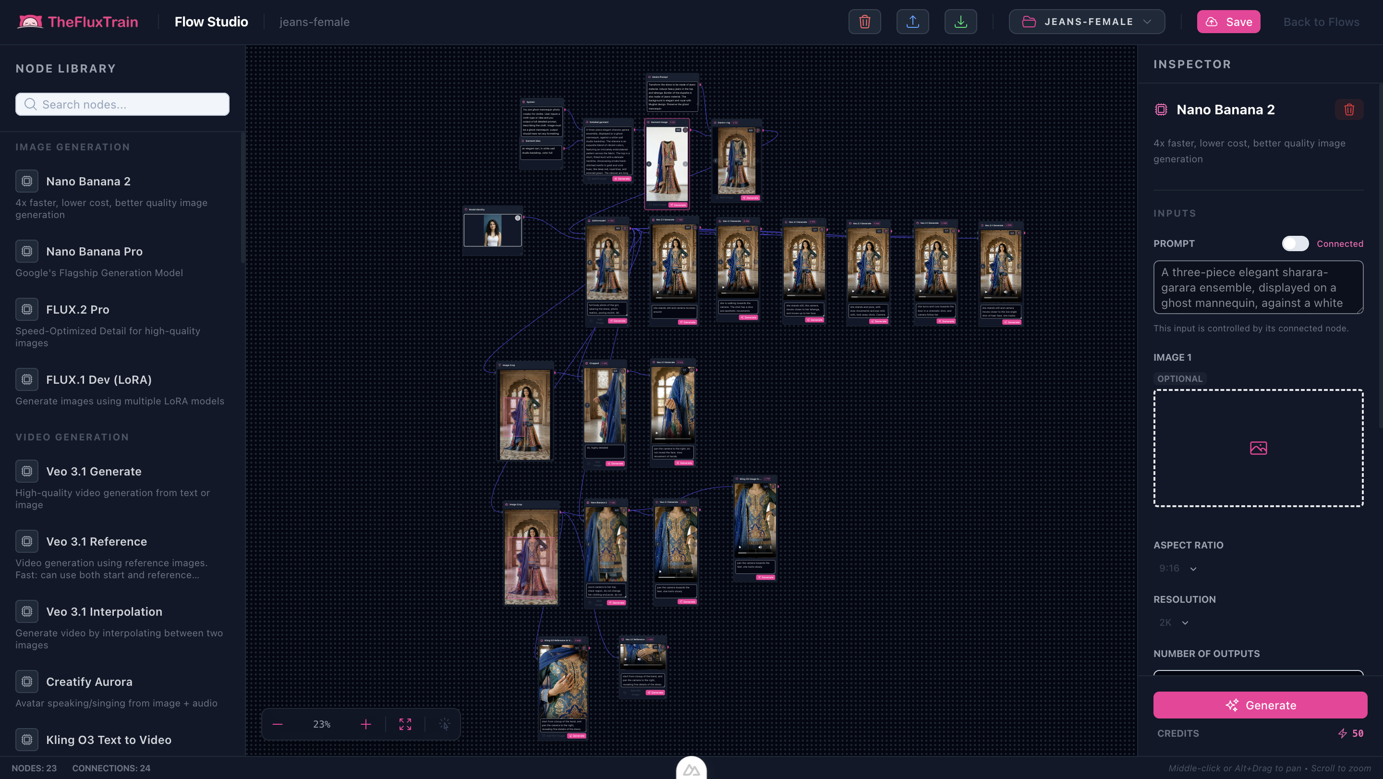1383x779 pixels.
Task: Click the upload/export arrow icon in top bar
Action: (x=913, y=22)
